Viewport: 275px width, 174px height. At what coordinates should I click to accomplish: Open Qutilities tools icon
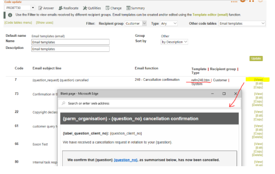tap(85, 8)
